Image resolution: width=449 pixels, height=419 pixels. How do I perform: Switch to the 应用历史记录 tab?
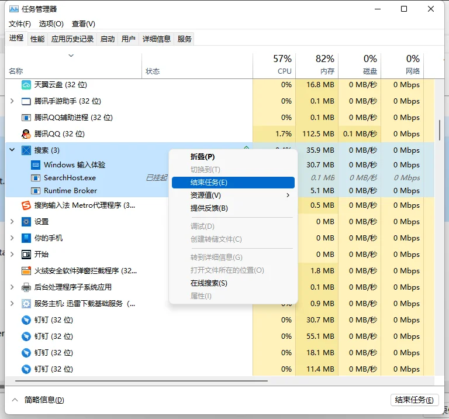[x=72, y=39]
